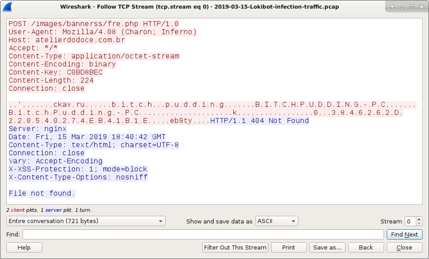Click the X-XSS-Protection: 1; mode=block line

(x=78, y=169)
